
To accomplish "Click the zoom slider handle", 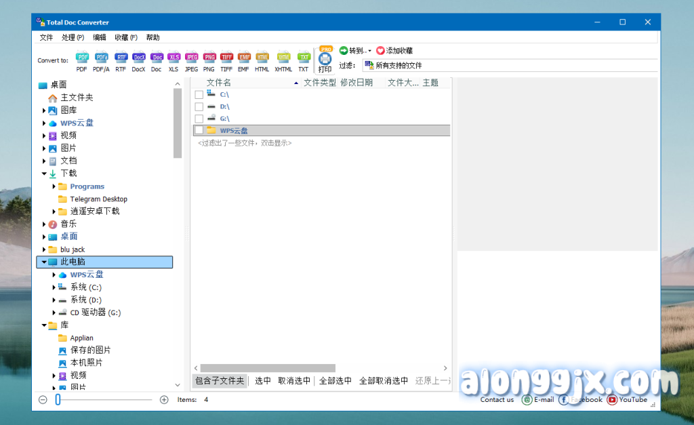I will (x=58, y=400).
